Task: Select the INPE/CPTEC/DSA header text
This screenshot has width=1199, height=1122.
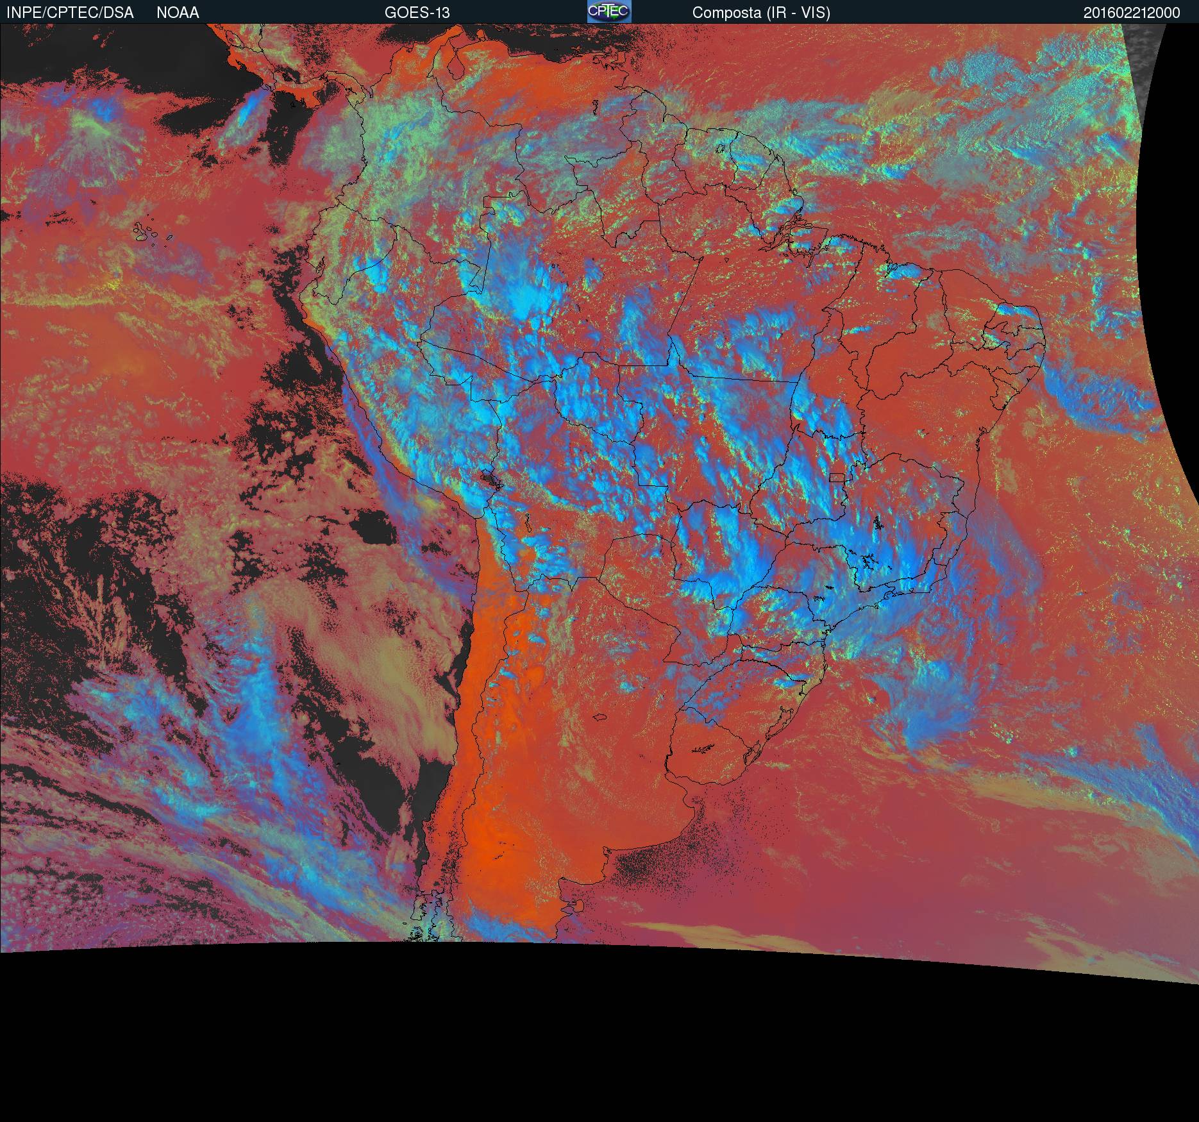Action: click(70, 13)
